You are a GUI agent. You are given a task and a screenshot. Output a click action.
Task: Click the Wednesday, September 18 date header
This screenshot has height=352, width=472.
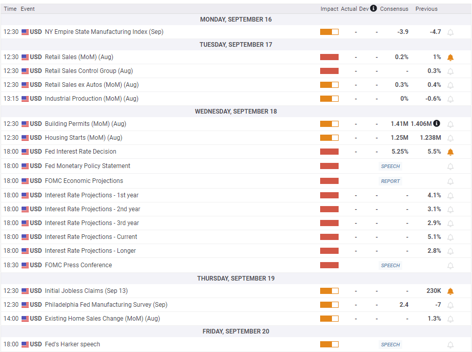(235, 112)
